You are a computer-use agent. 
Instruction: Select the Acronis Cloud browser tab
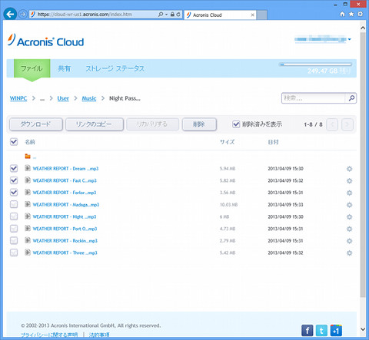219,15
